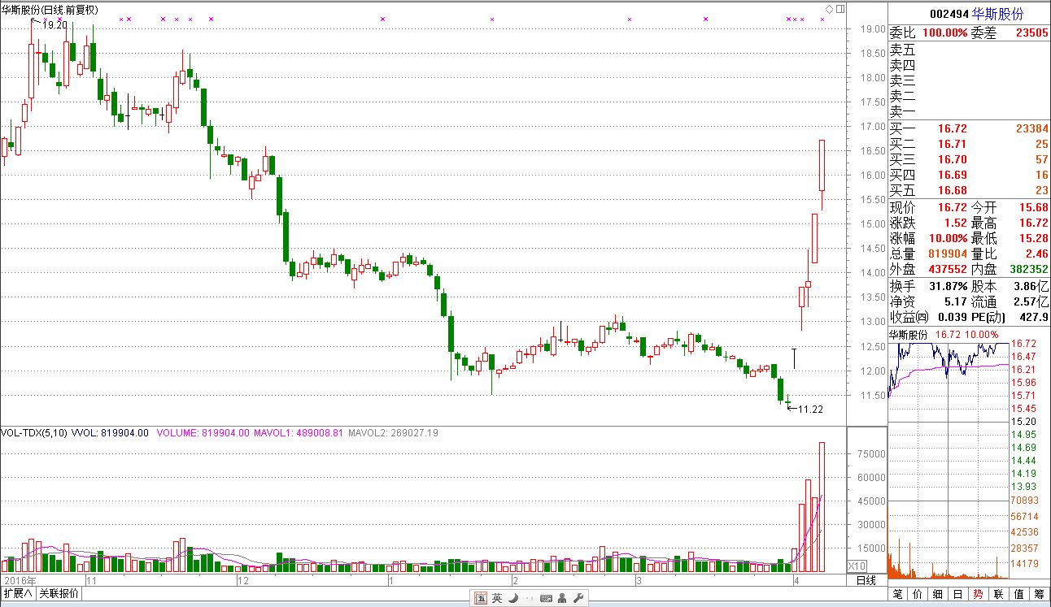
Task: Expand the 扩展∧ panel
Action: click(x=18, y=593)
